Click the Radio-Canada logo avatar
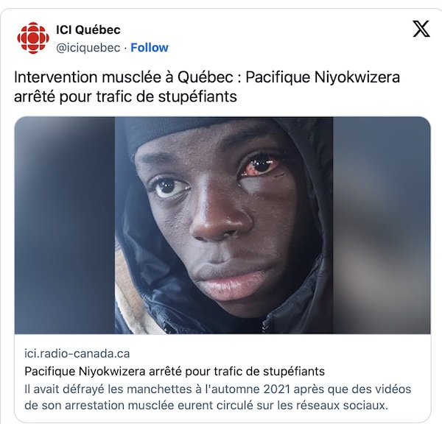 [33, 38]
